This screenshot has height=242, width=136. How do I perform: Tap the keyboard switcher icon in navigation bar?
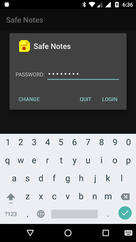tap(128, 233)
